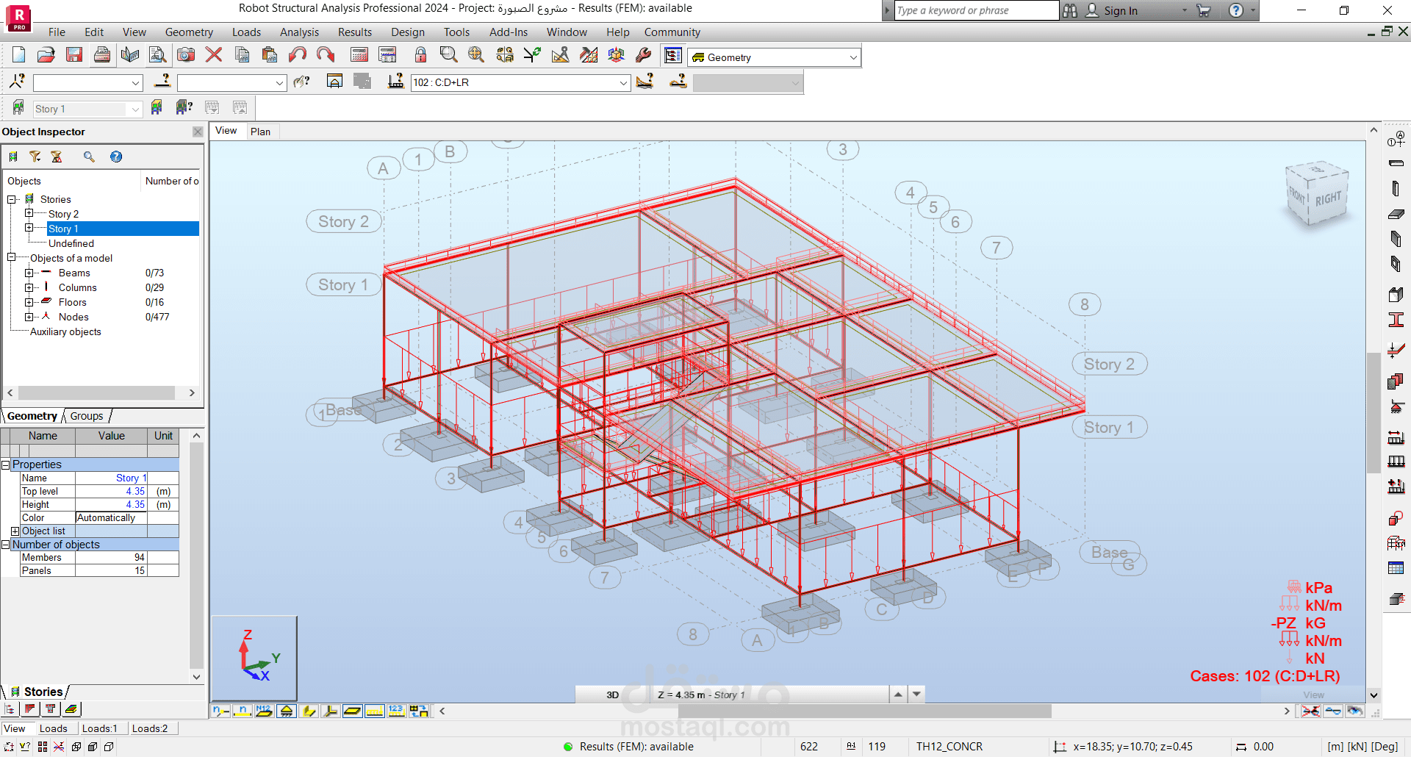Capture a screenshot with the camera icon
The height and width of the screenshot is (757, 1411).
coord(186,55)
